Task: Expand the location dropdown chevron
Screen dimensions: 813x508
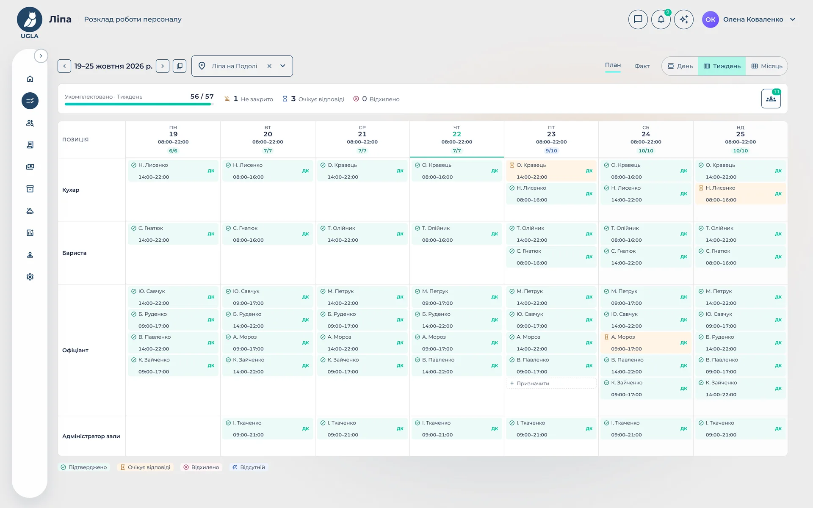Action: click(x=283, y=66)
